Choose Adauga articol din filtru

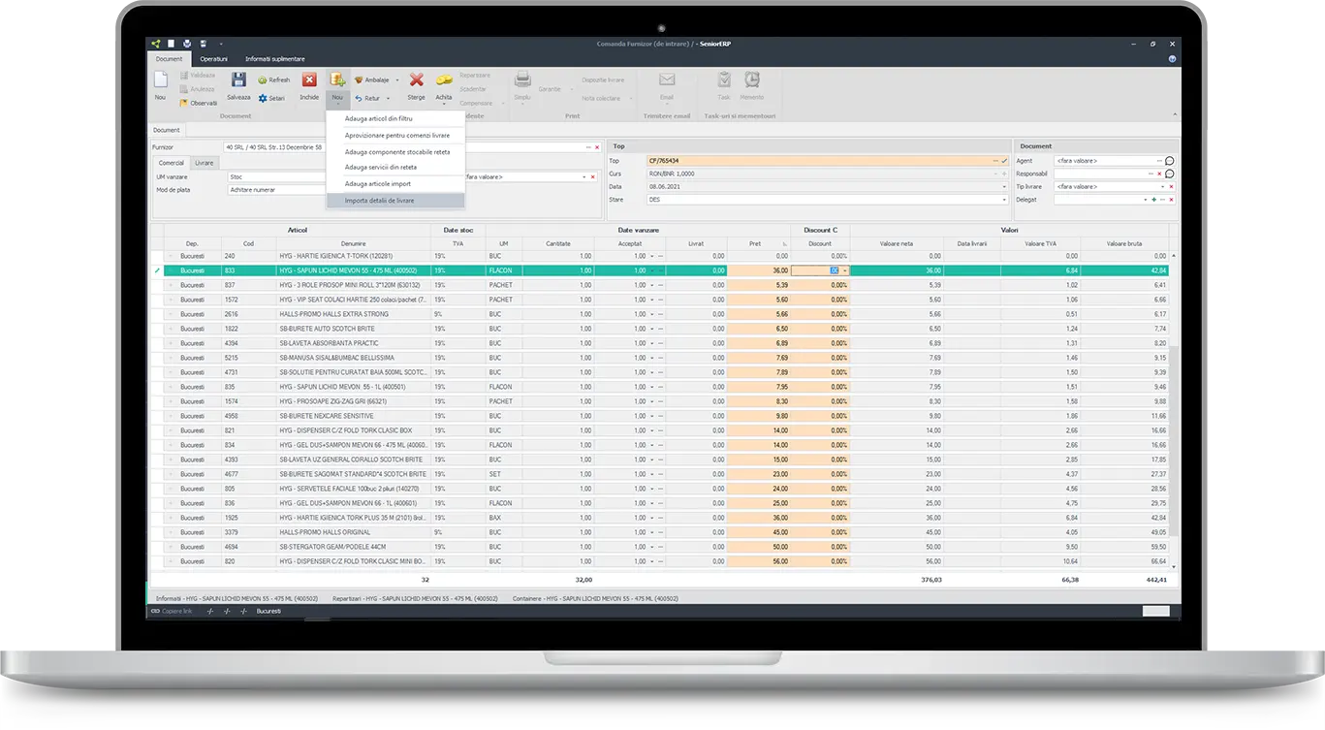395,118
